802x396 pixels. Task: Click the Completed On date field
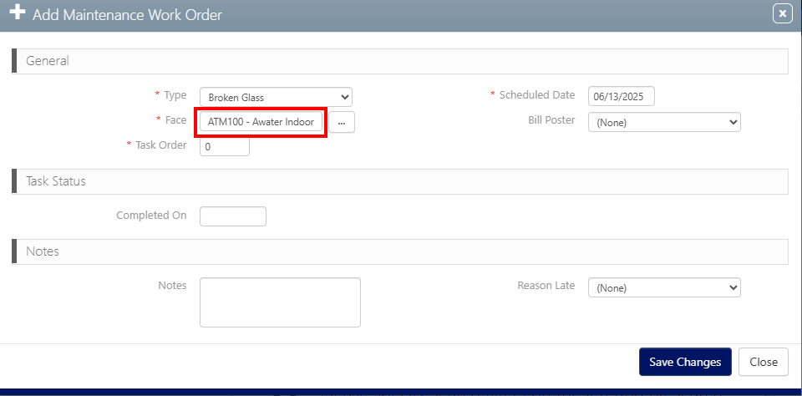233,216
